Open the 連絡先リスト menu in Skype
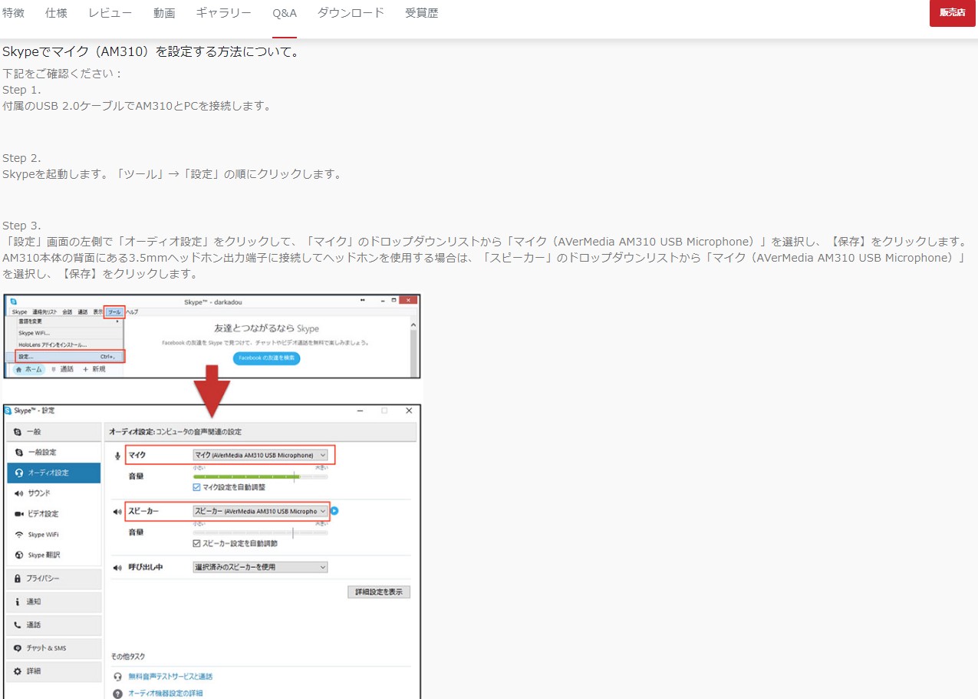Image resolution: width=978 pixels, height=699 pixels. [x=44, y=312]
